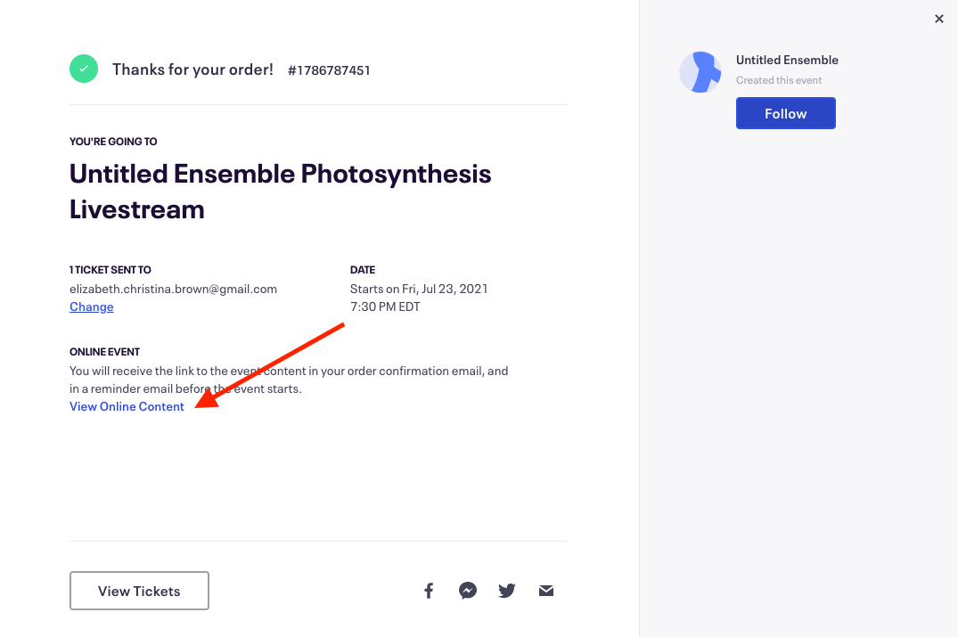The height and width of the screenshot is (637, 958).
Task: Select the order number #1786787451
Action: click(x=329, y=70)
